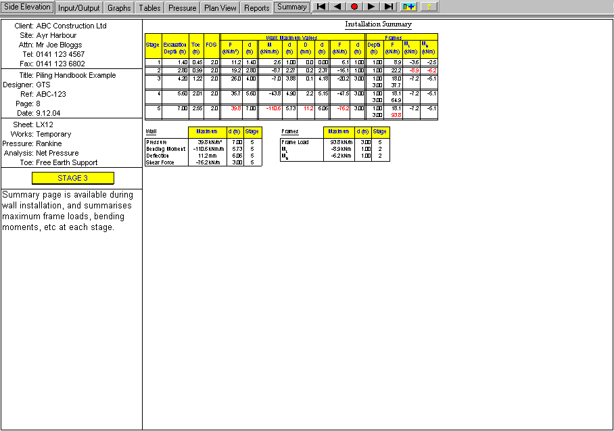Select the Tables tab

pyautogui.click(x=149, y=7)
